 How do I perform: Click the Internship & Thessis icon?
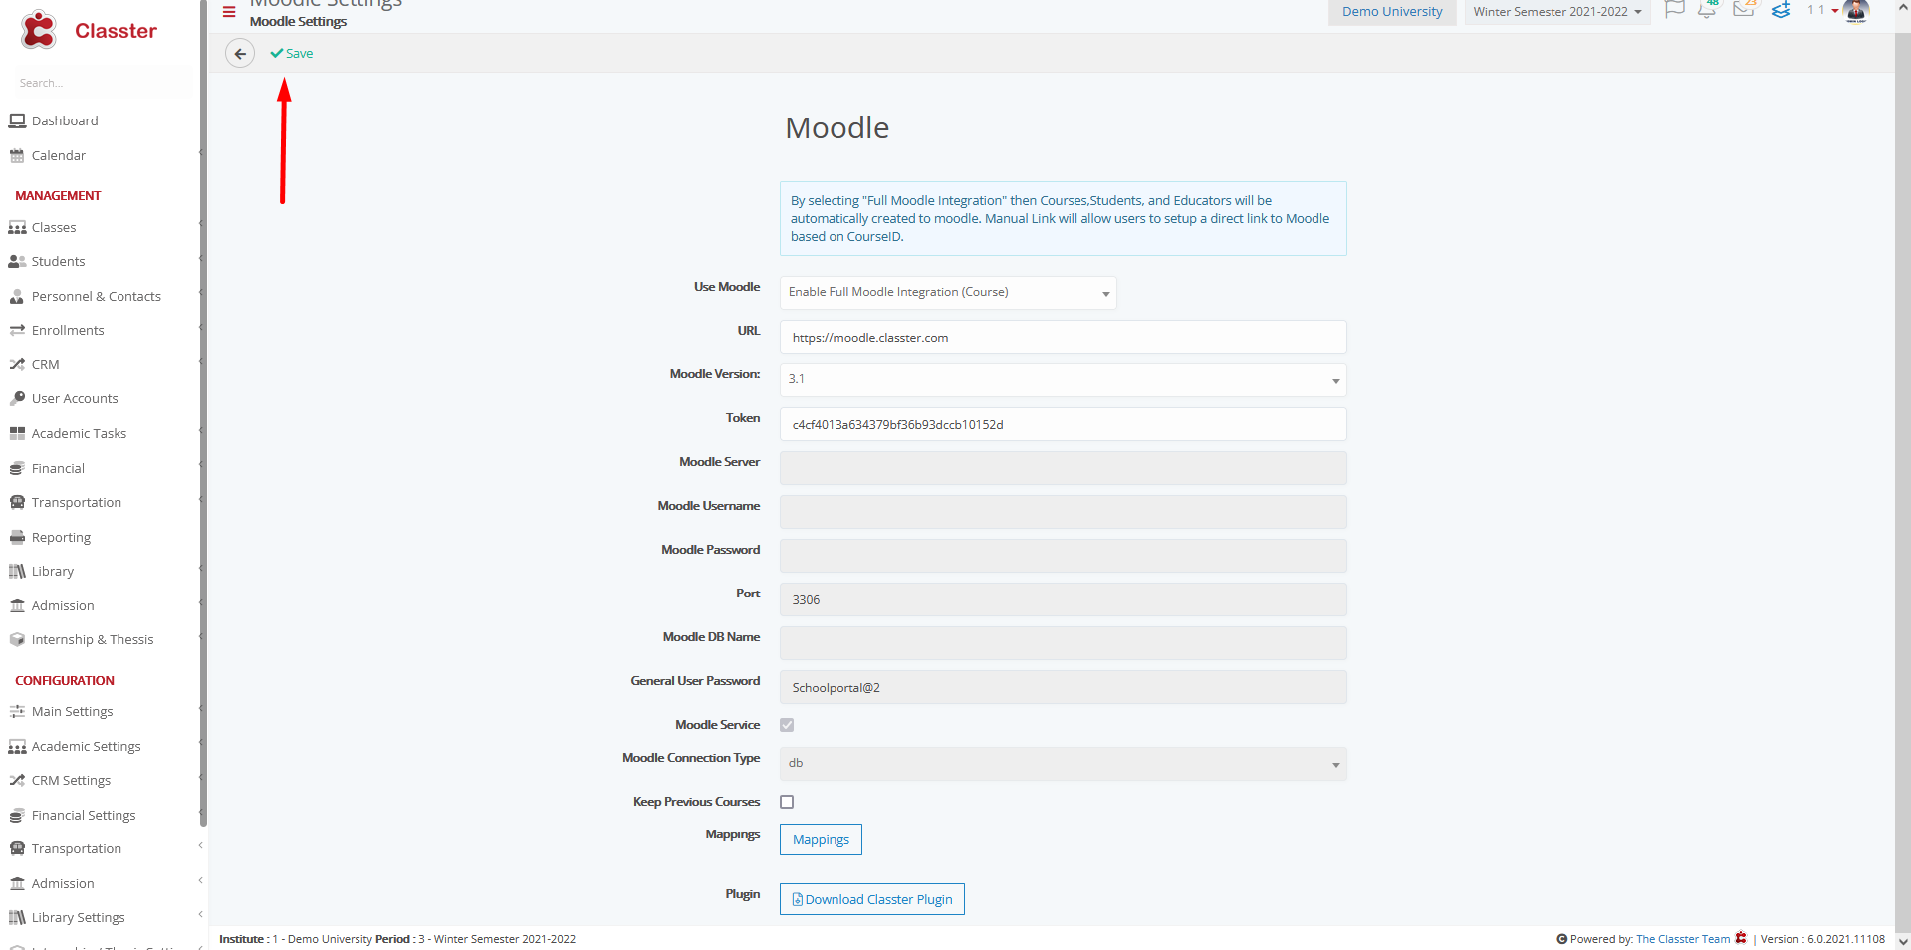pos(17,639)
